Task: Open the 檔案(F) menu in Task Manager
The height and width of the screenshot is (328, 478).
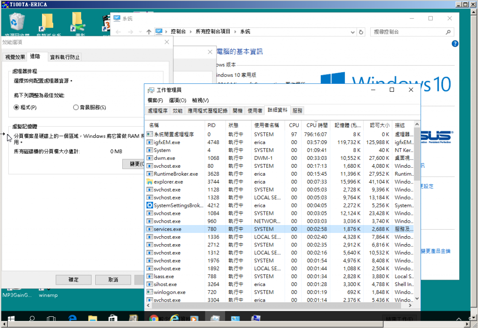Action: coord(155,101)
